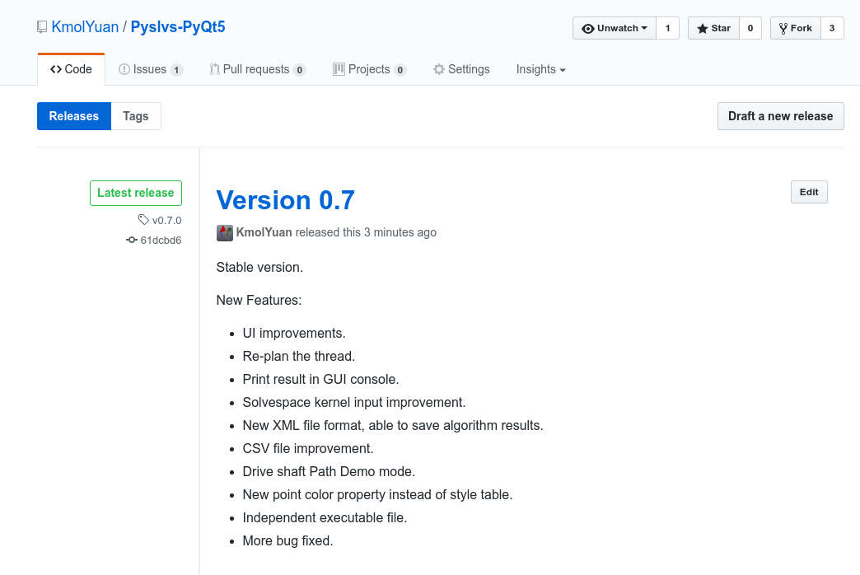
Task: Click the 'UI improvements.' list item
Action: coord(294,333)
